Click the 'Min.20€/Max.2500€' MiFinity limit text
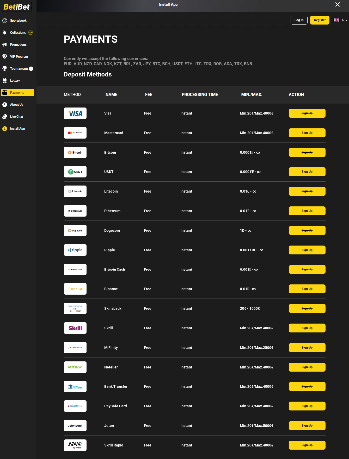Image resolution: width=349 pixels, height=459 pixels. tap(257, 348)
